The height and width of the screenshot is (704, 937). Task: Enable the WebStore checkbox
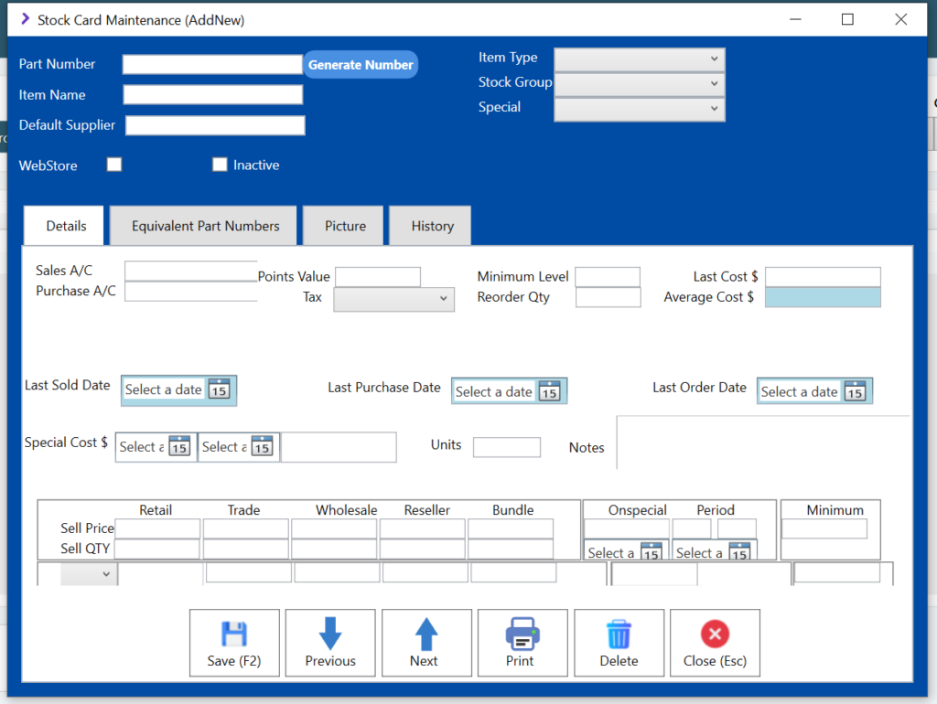click(114, 165)
